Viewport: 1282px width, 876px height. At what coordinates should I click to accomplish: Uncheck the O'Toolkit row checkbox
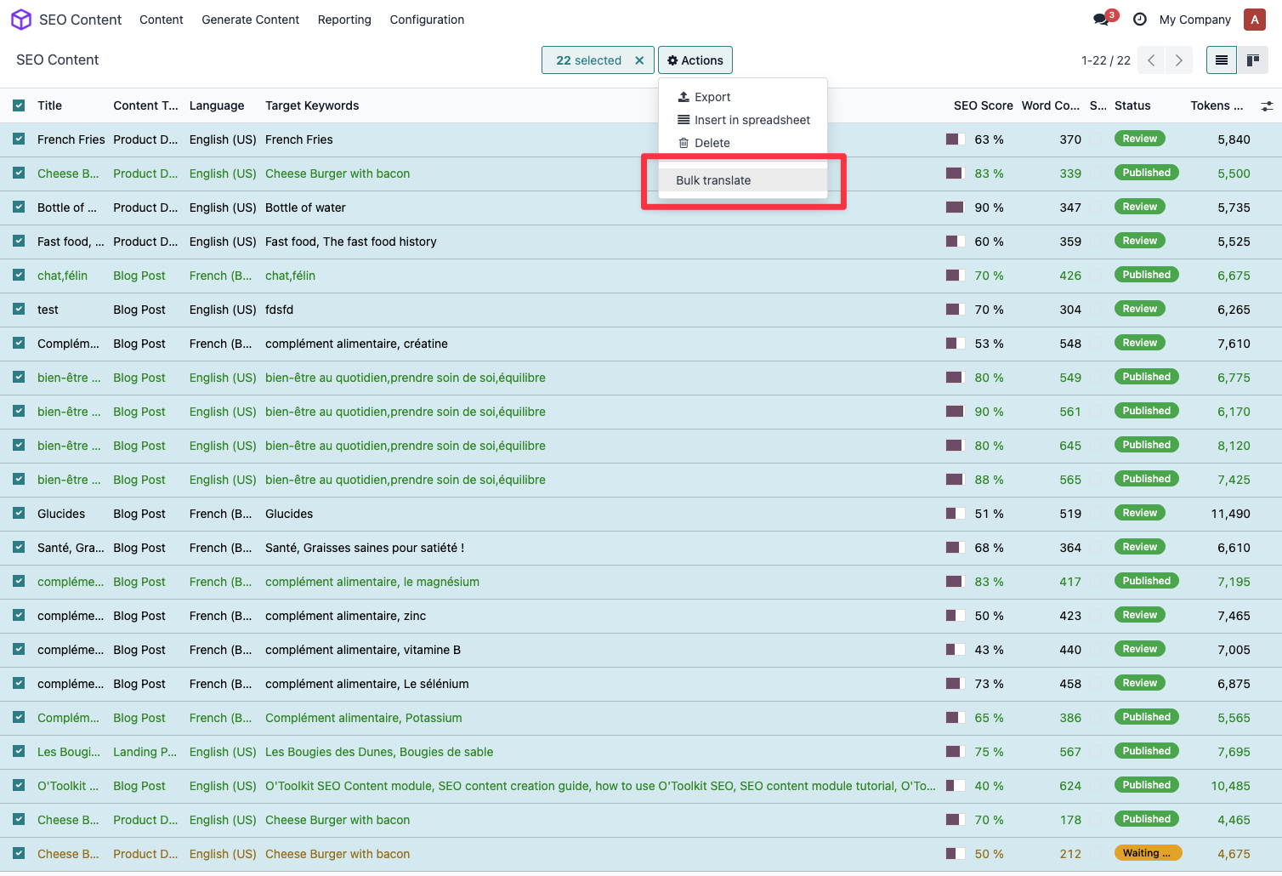click(19, 786)
